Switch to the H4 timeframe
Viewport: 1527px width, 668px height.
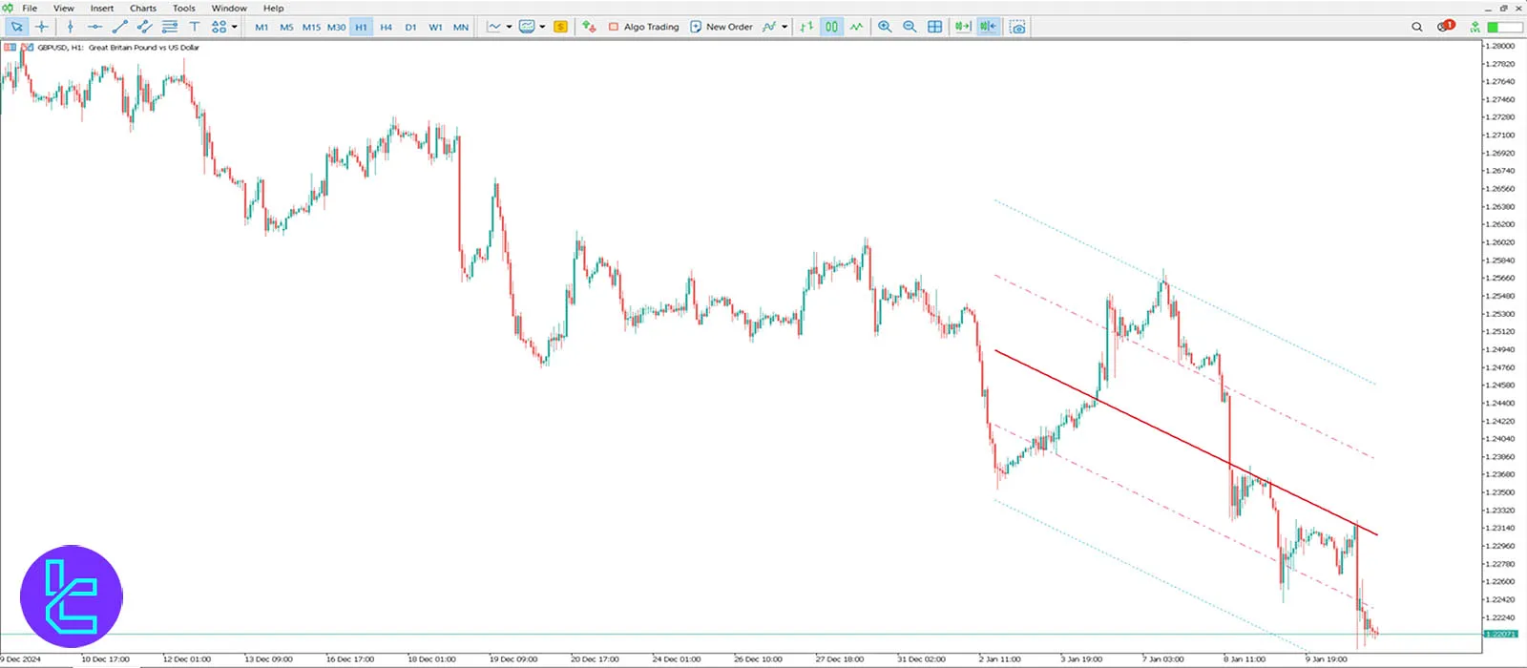coord(386,27)
